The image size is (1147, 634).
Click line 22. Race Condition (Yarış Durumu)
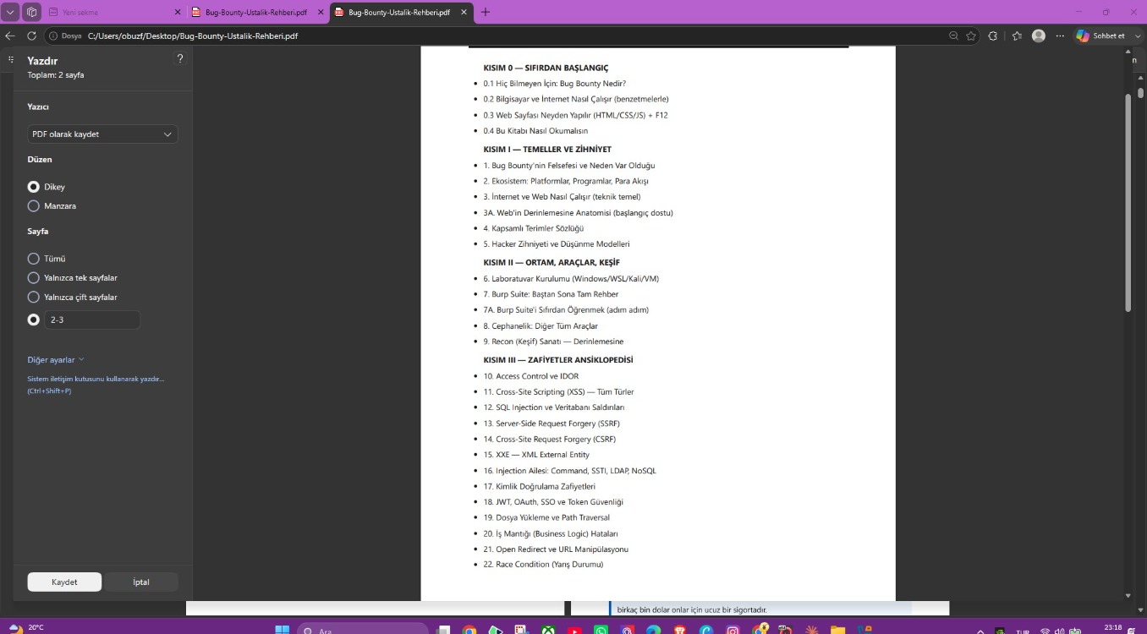[x=543, y=565]
